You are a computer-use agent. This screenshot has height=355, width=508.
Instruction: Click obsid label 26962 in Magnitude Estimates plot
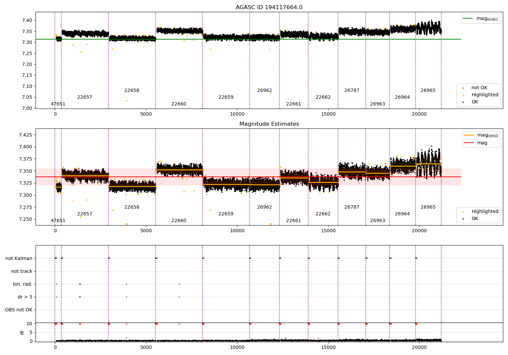click(264, 207)
